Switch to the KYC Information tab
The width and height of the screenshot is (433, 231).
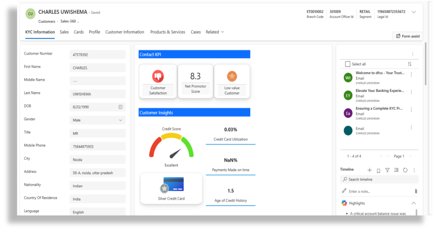point(40,32)
